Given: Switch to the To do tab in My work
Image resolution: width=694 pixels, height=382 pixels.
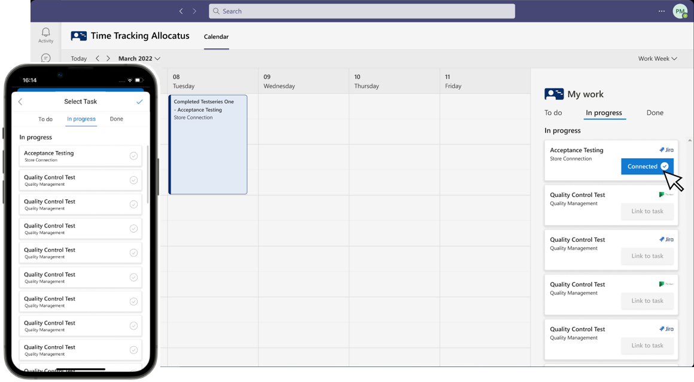Looking at the screenshot, I should pos(553,113).
